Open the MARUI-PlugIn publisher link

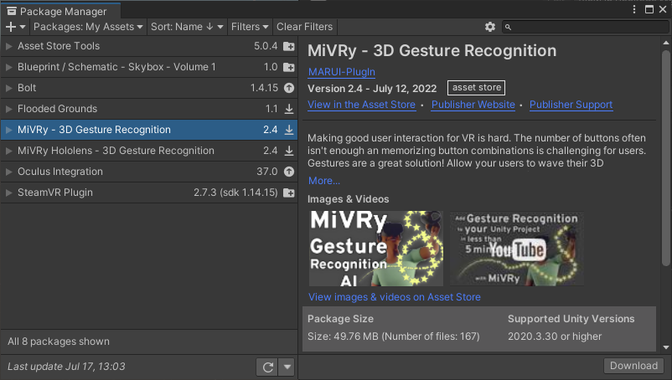(342, 72)
